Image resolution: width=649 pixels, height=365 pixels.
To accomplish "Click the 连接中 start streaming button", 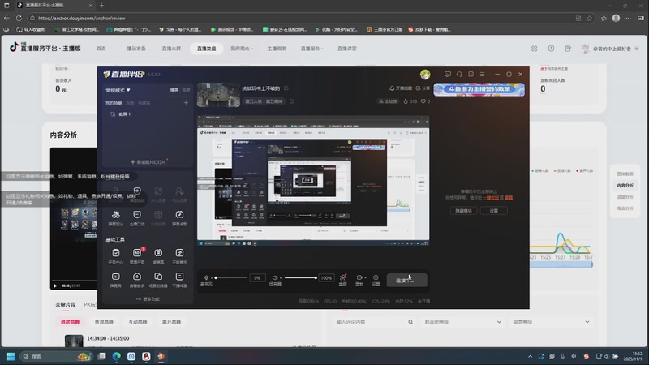I will (x=407, y=280).
